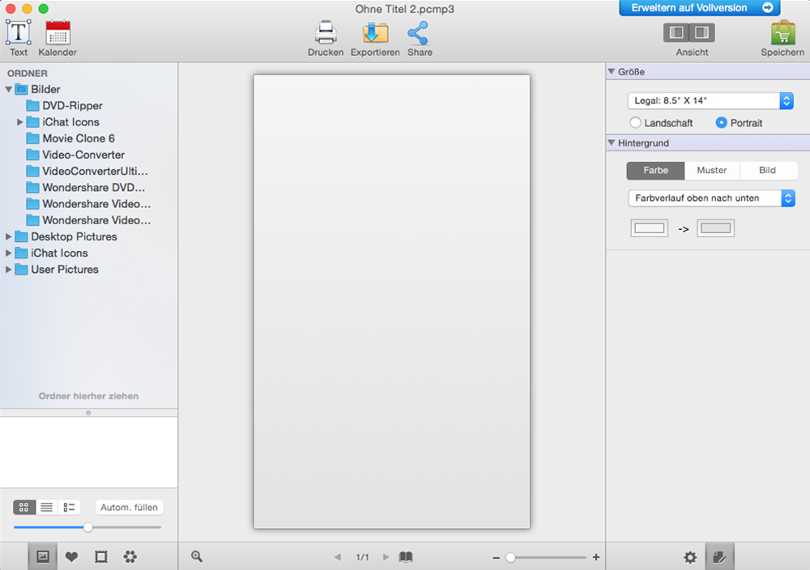
Task: Open the Farbverlauf oben nach unten dropdown
Action: (x=711, y=198)
